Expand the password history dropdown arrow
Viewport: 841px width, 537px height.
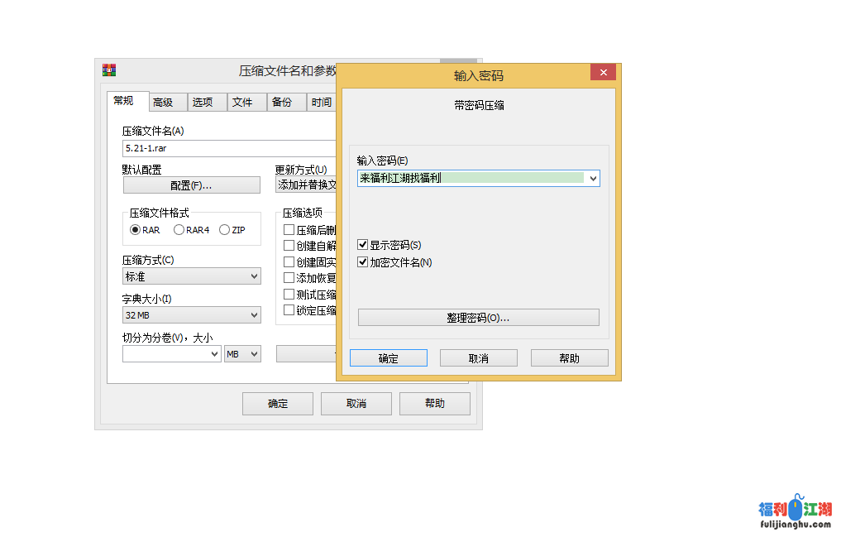(x=593, y=178)
